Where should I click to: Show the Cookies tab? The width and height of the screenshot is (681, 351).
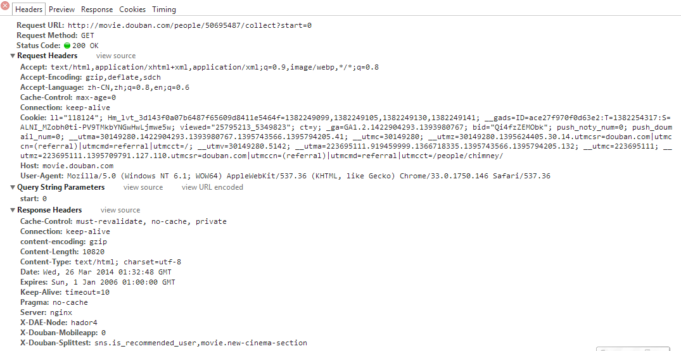tap(132, 9)
